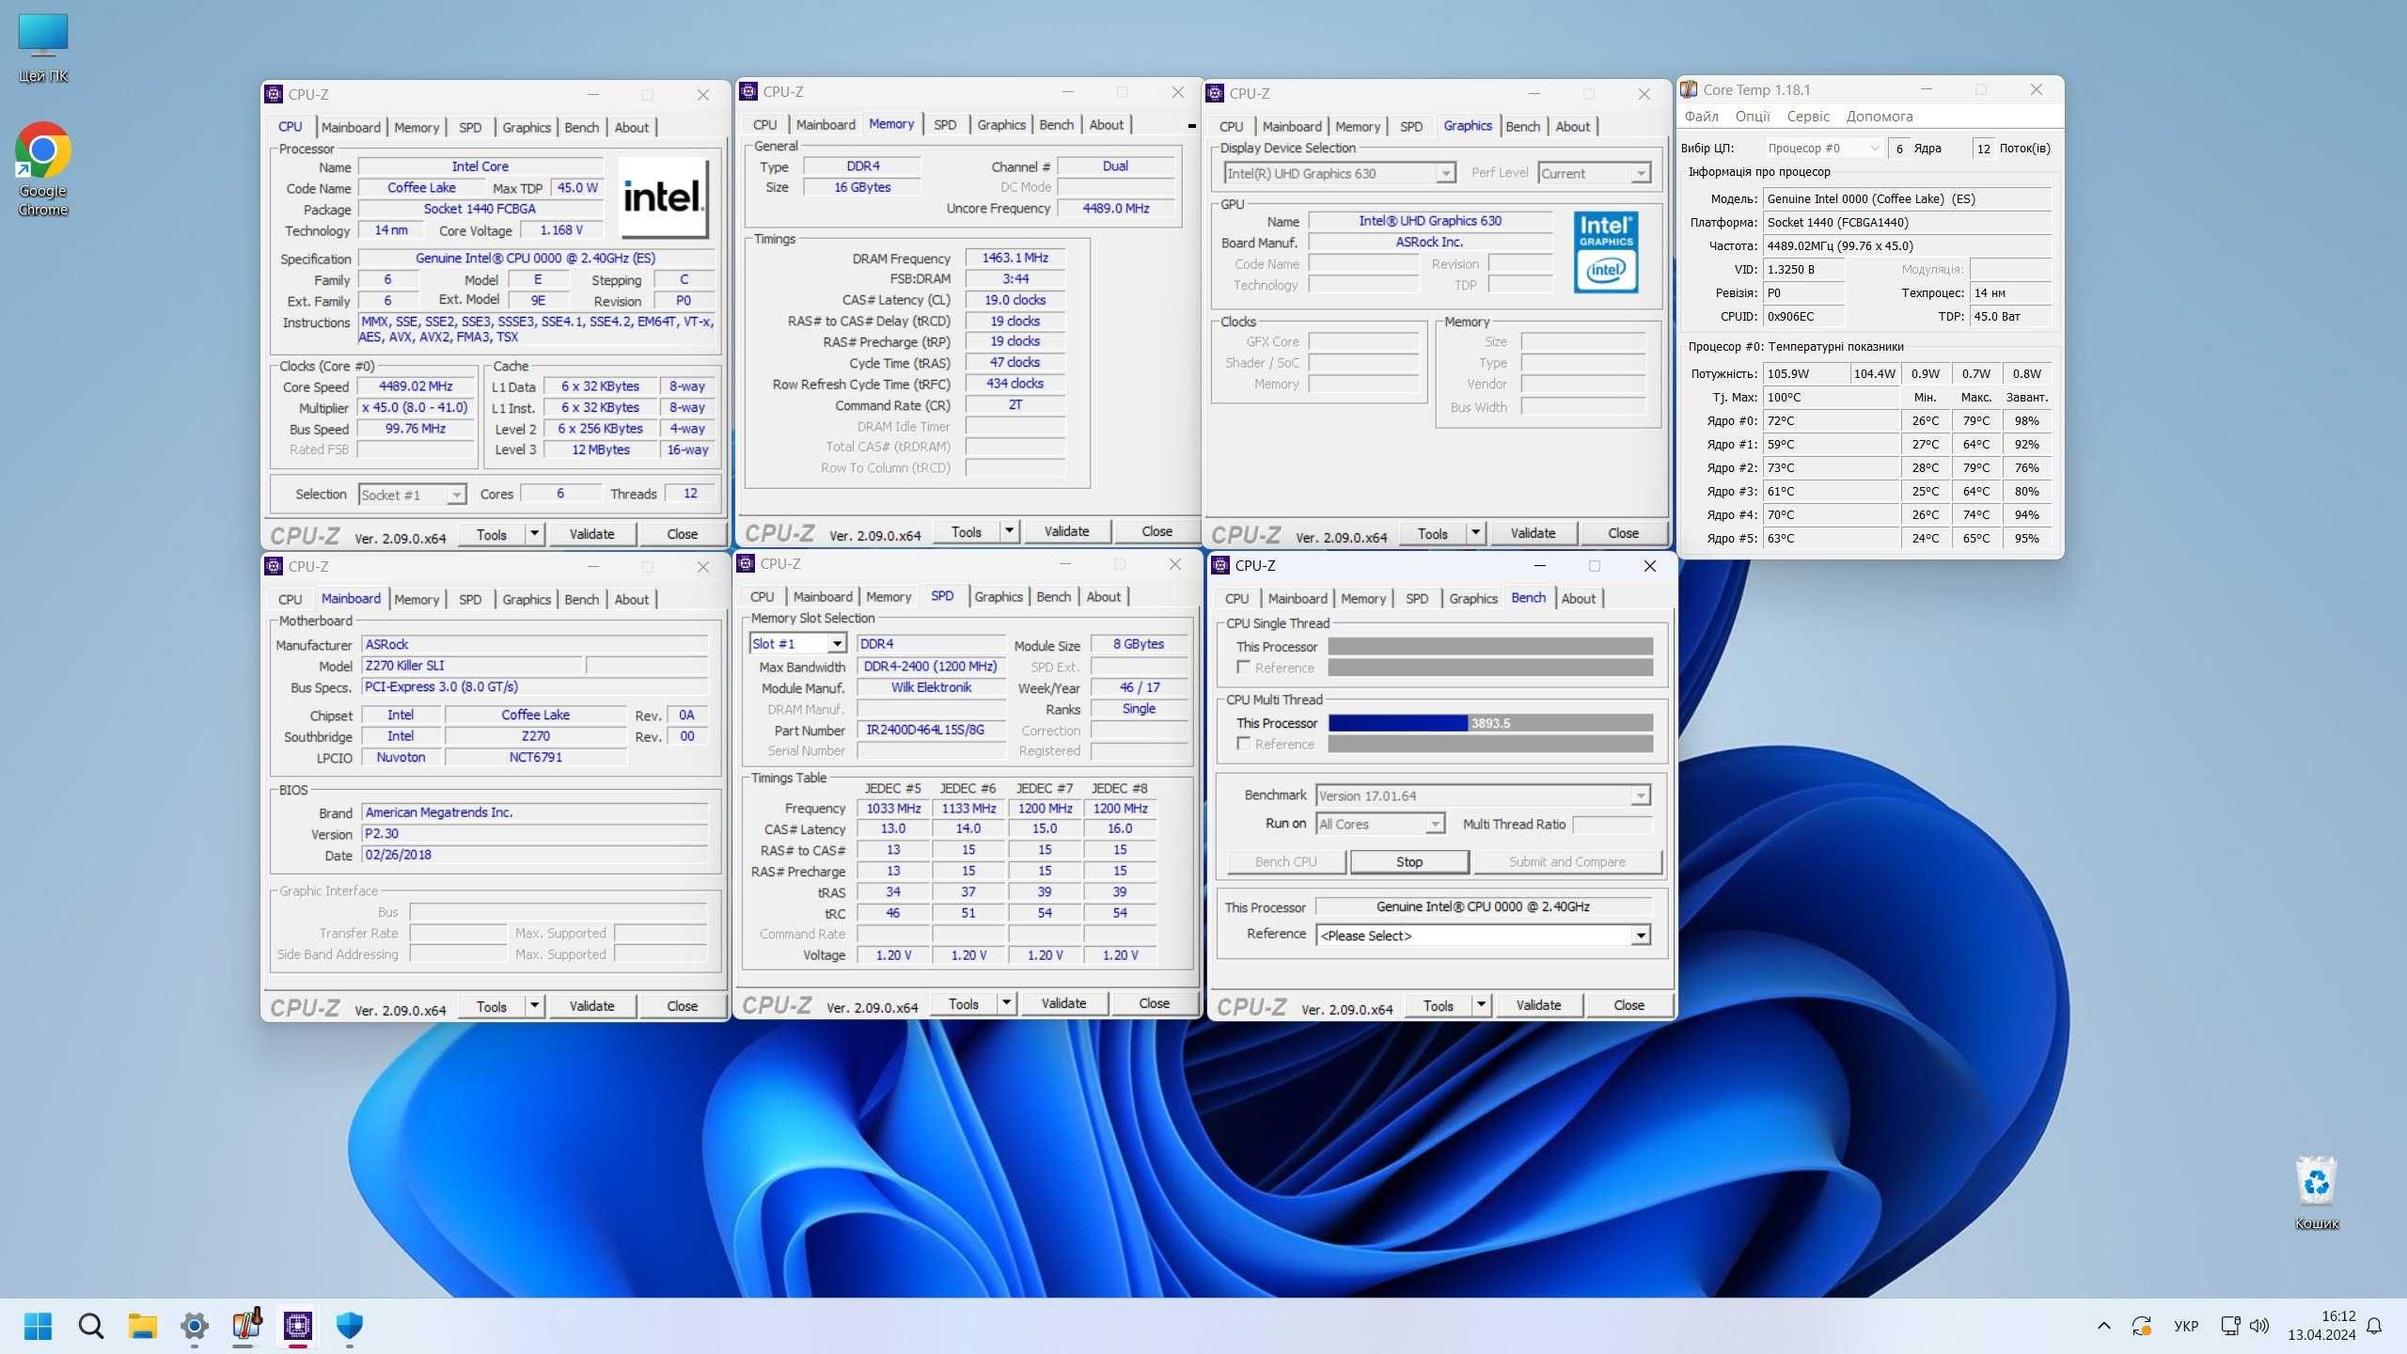The width and height of the screenshot is (2407, 1354).
Task: Open the Цей ПК desktop icon
Action: pyautogui.click(x=43, y=49)
